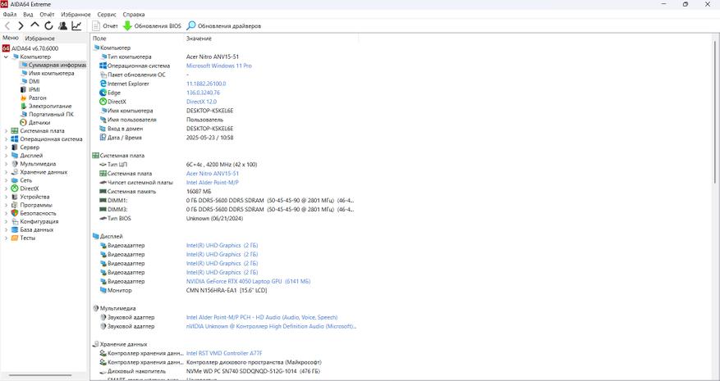The height and width of the screenshot is (381, 720).
Task: Click the Программы tree icon
Action: pyautogui.click(x=15, y=206)
